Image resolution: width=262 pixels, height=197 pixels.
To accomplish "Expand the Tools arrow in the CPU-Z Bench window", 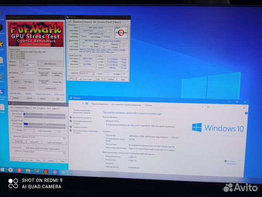I will pos(44,161).
